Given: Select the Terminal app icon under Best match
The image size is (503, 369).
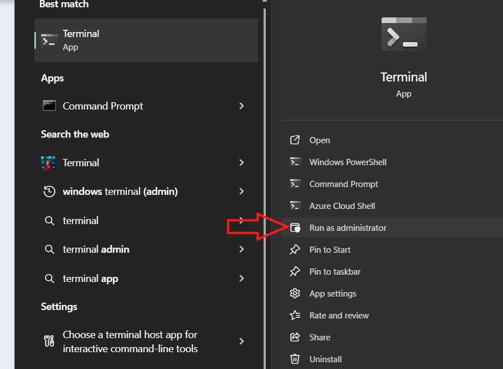Looking at the screenshot, I should click(49, 40).
